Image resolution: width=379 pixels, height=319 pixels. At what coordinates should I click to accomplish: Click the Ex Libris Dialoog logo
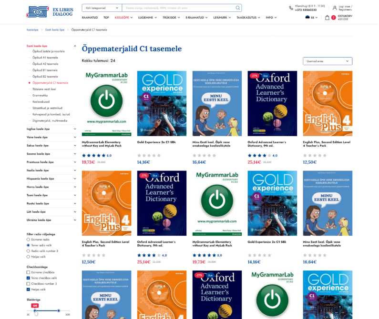pyautogui.click(x=50, y=12)
